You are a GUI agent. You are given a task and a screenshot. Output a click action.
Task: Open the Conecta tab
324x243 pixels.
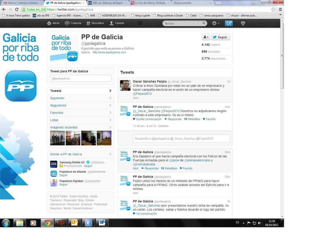tap(73, 23)
